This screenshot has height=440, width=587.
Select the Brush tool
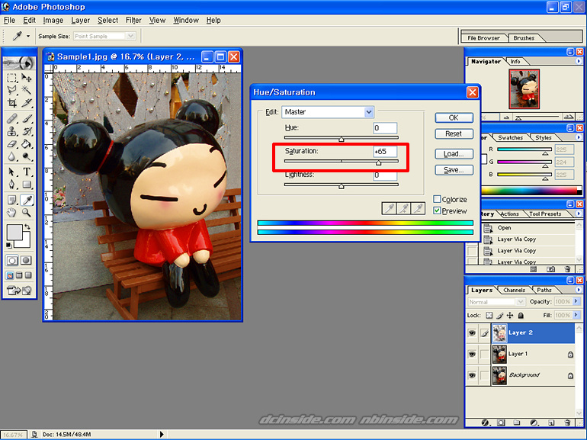coord(27,119)
